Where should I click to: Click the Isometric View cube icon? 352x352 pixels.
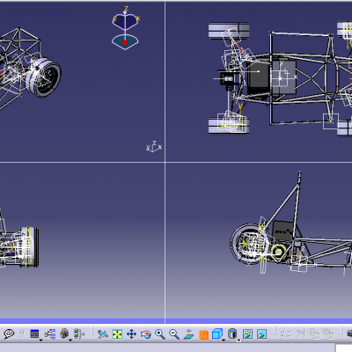tap(217, 334)
